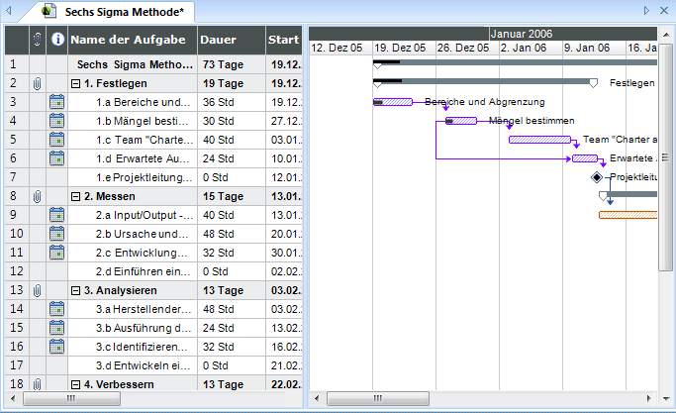This screenshot has height=413, width=676.
Task: Click the task table scroll left arrow
Action: coord(13,398)
